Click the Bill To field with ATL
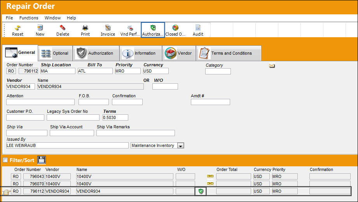 tap(95, 71)
